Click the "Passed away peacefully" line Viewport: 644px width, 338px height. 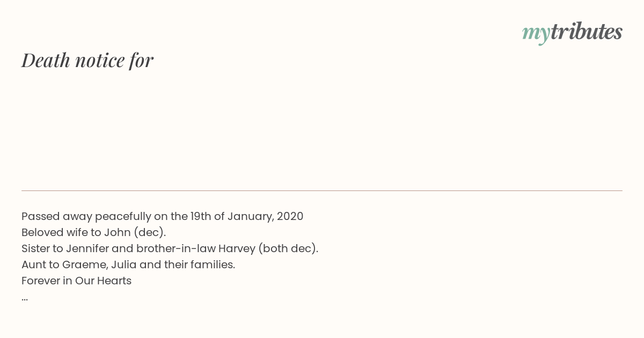[163, 216]
